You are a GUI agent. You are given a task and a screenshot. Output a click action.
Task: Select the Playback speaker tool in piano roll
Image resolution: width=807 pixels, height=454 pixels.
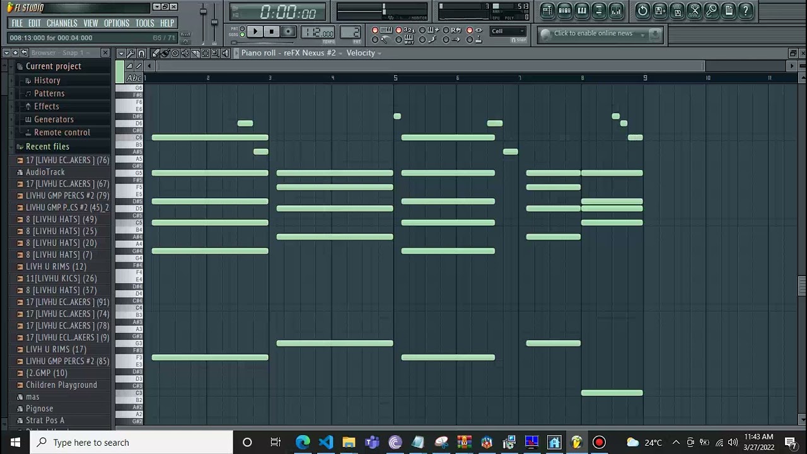pyautogui.click(x=226, y=53)
